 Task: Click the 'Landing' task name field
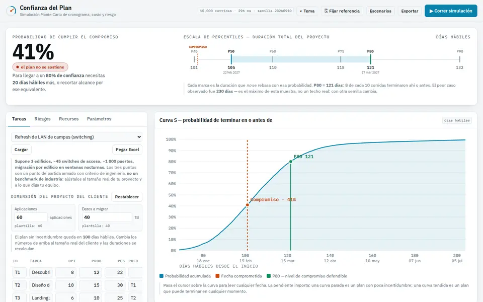[41, 297]
